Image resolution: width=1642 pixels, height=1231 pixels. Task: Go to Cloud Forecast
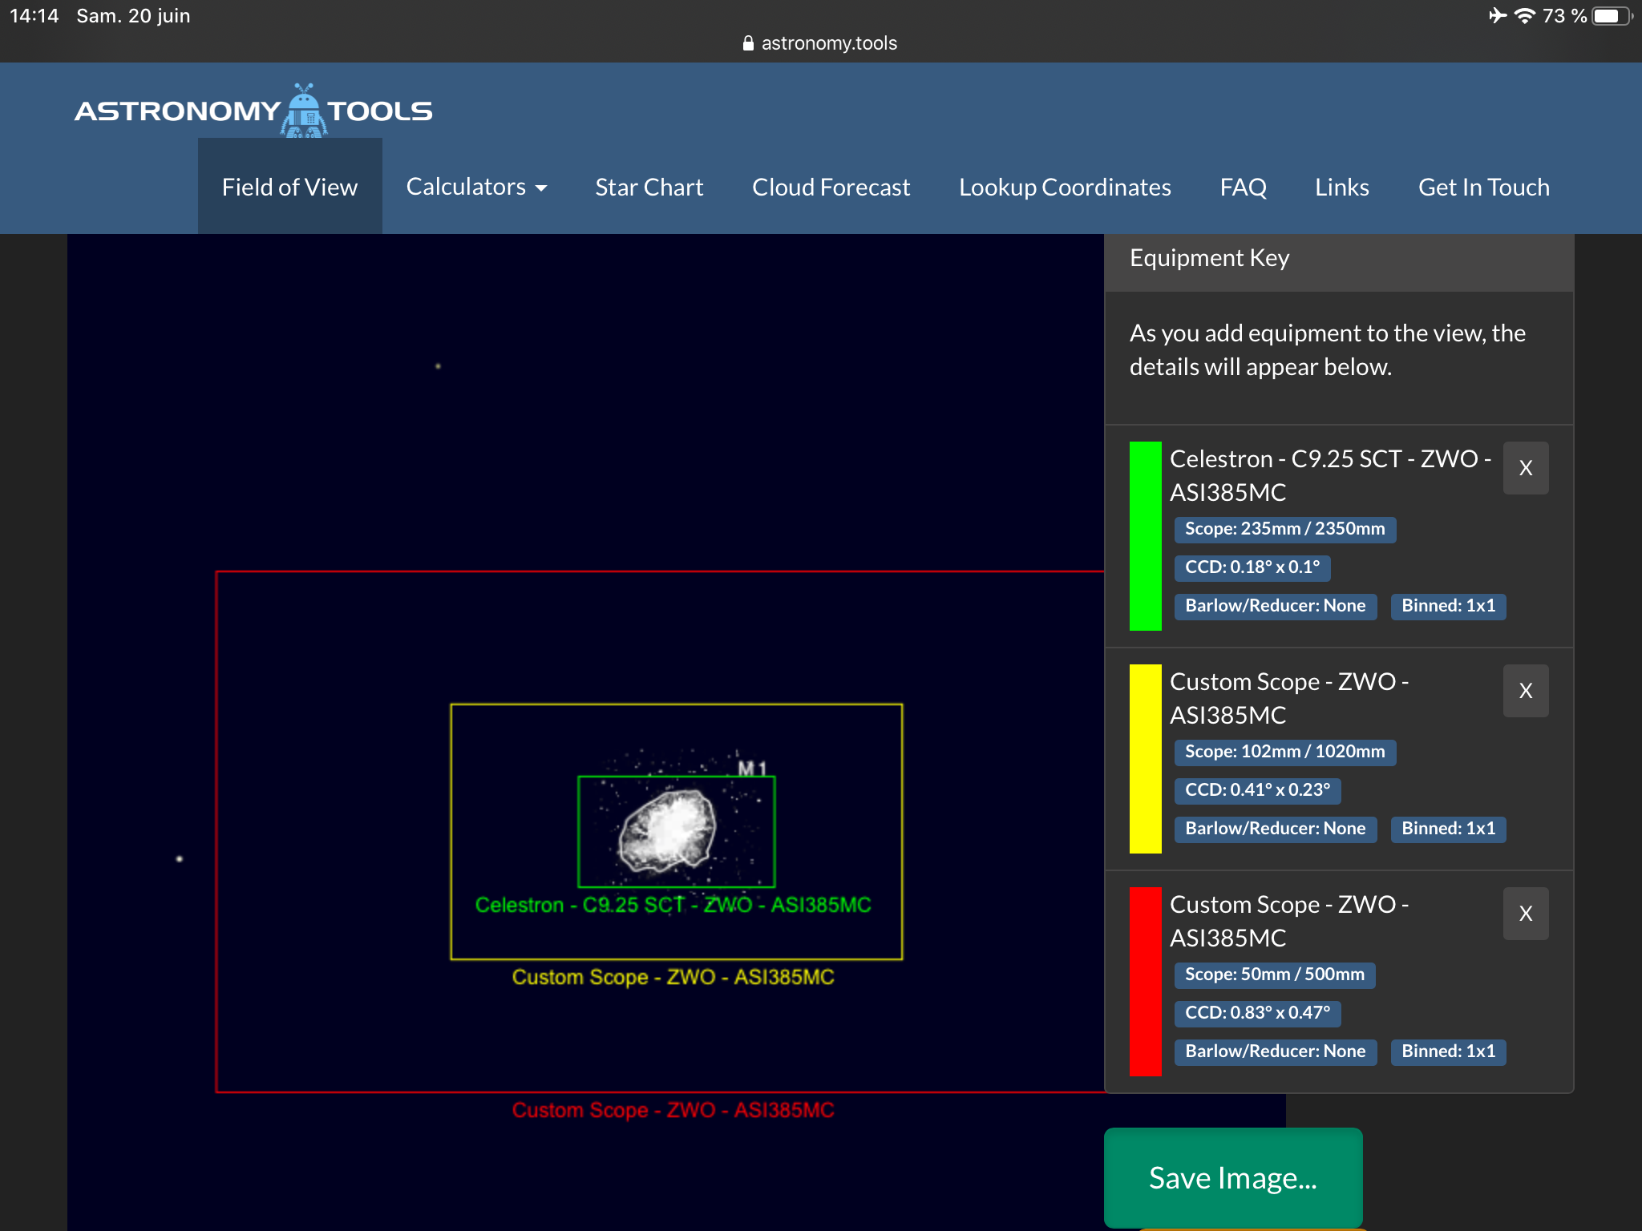pyautogui.click(x=831, y=187)
